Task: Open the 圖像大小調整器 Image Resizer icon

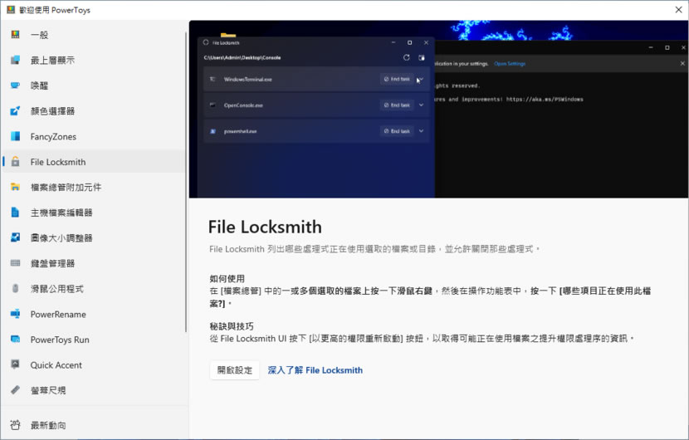Action: click(x=15, y=238)
